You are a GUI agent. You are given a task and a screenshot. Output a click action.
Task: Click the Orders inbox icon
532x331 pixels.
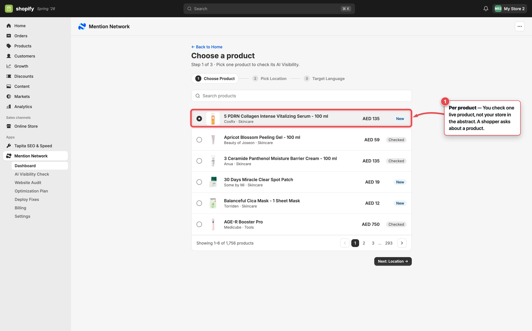point(9,36)
